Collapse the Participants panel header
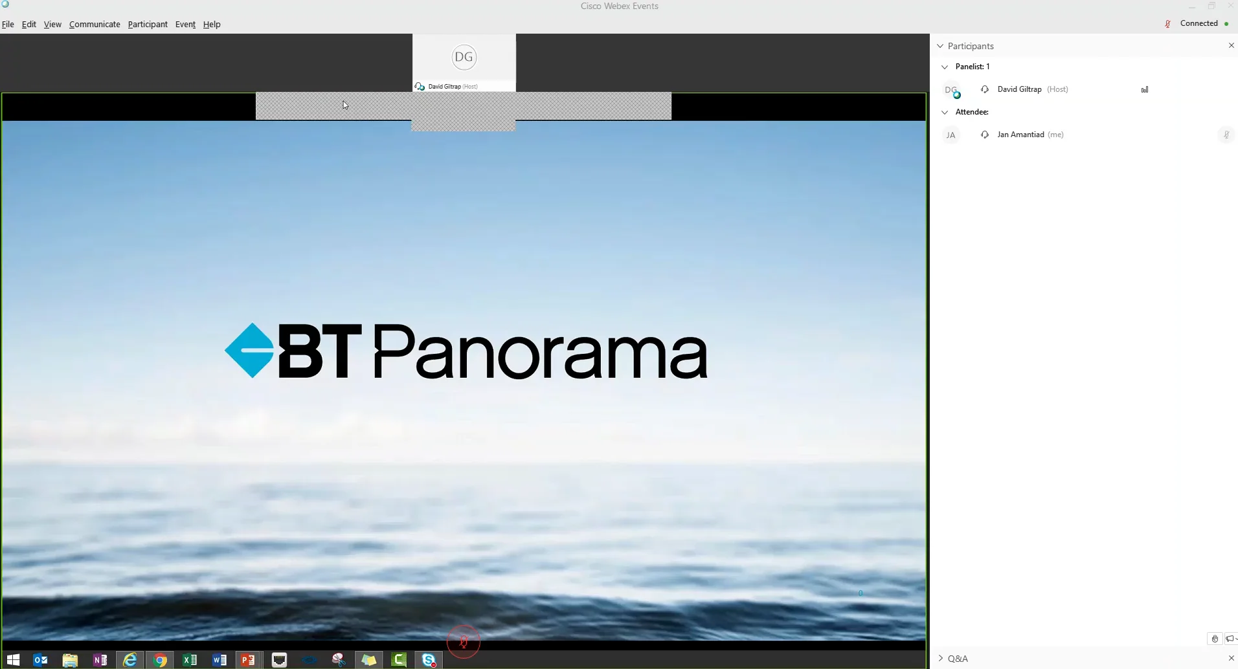The image size is (1238, 669). [940, 46]
